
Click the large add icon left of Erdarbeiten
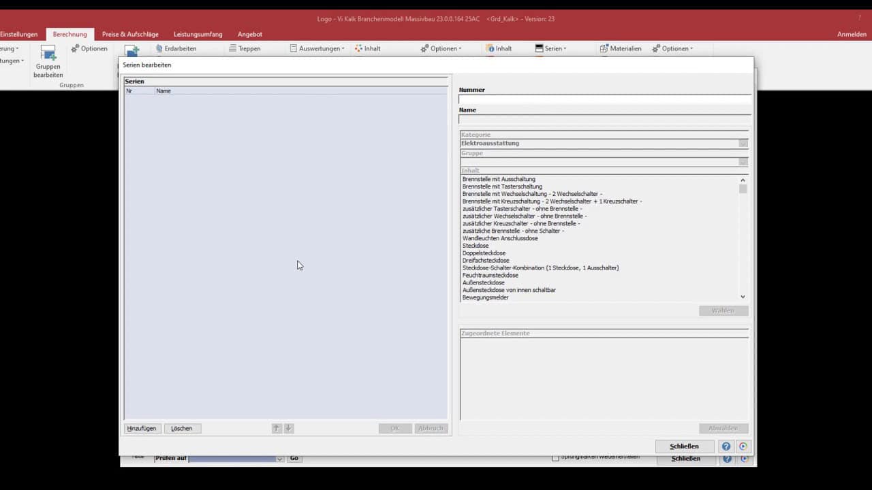coord(131,51)
